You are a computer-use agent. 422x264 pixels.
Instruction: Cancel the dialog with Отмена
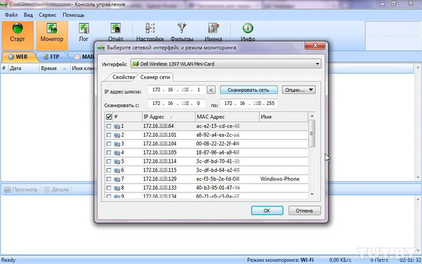(304, 210)
